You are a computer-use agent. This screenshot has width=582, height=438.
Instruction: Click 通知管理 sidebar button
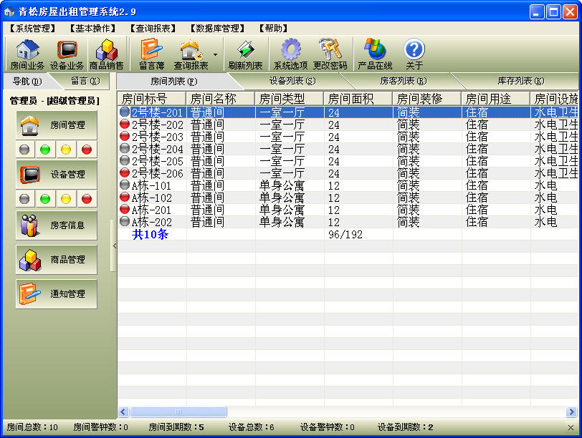[x=57, y=294]
